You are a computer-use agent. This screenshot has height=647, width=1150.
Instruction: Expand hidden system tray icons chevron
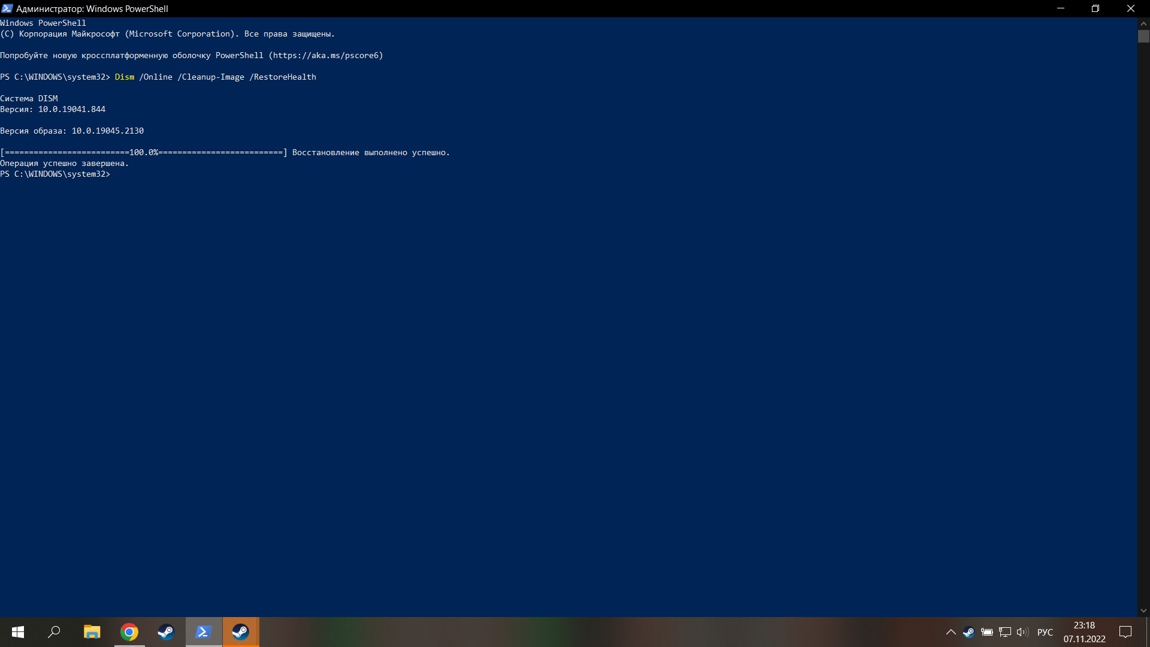(x=951, y=632)
